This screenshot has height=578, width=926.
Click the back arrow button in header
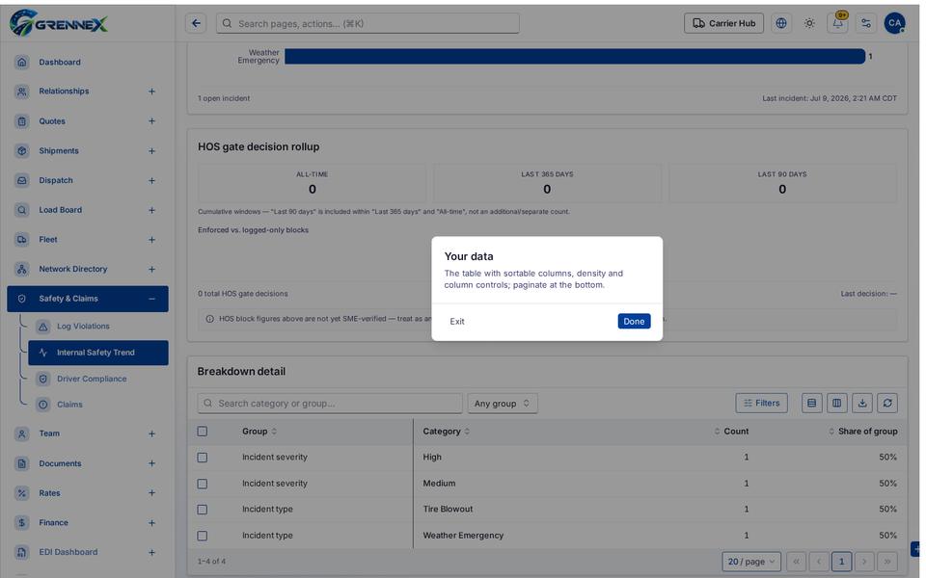[x=196, y=23]
